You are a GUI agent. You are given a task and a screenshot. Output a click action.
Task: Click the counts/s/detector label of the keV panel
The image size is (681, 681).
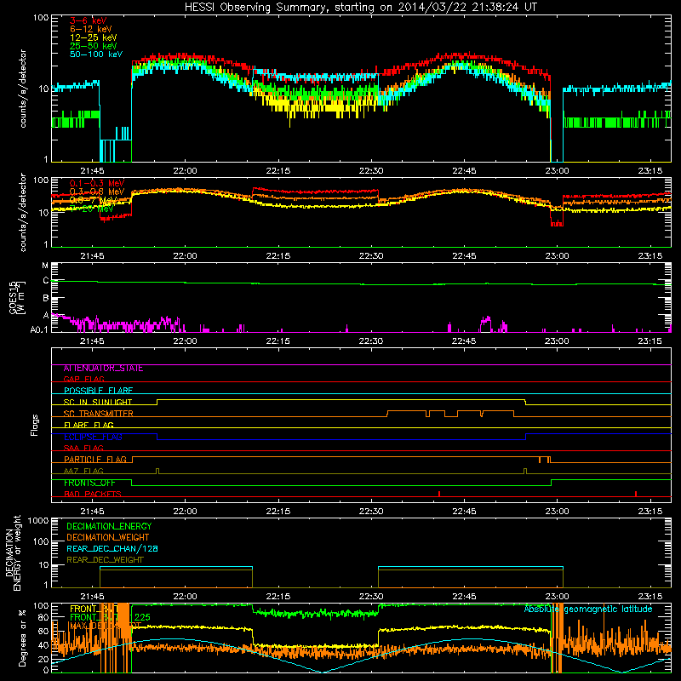pos(23,89)
